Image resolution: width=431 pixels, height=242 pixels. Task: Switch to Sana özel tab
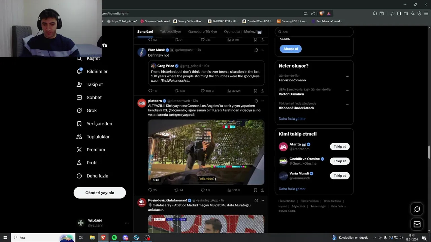point(145,32)
